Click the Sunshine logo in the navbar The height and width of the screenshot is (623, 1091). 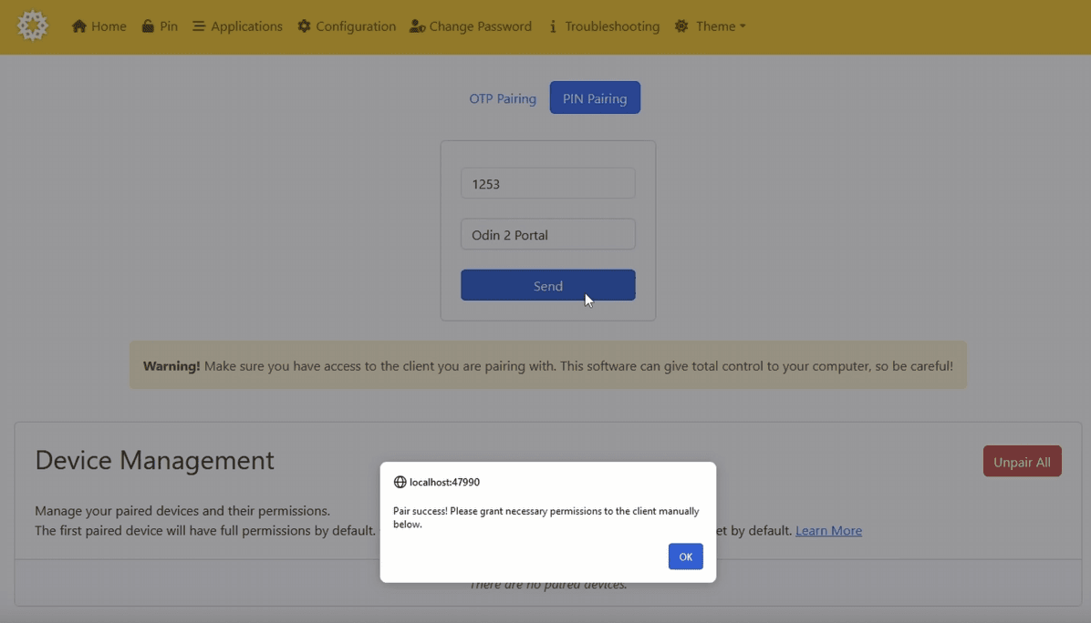click(x=33, y=26)
